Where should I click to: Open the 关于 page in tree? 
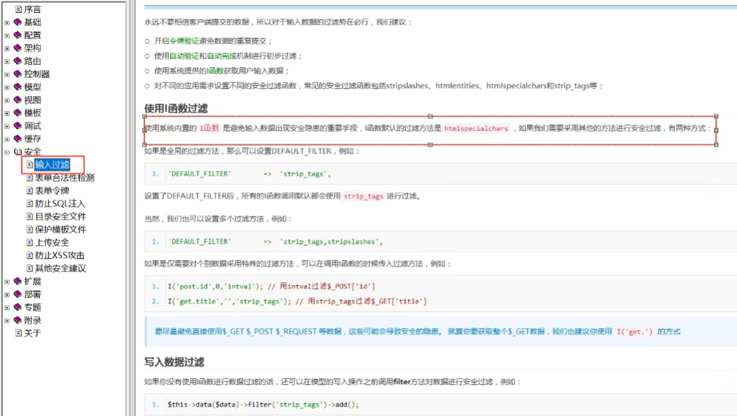32,333
